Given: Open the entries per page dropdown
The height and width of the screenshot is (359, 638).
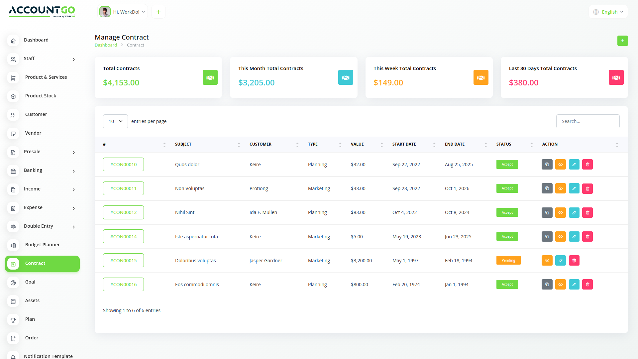Looking at the screenshot, I should point(115,121).
